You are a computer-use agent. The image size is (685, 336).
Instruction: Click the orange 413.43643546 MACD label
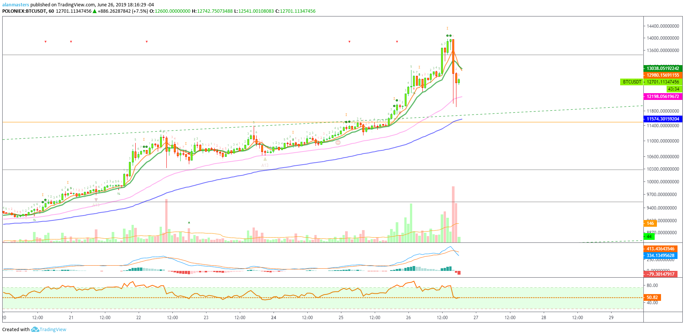[x=661, y=248]
